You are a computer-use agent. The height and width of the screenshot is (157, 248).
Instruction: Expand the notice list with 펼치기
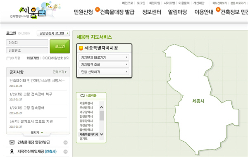click(x=37, y=133)
